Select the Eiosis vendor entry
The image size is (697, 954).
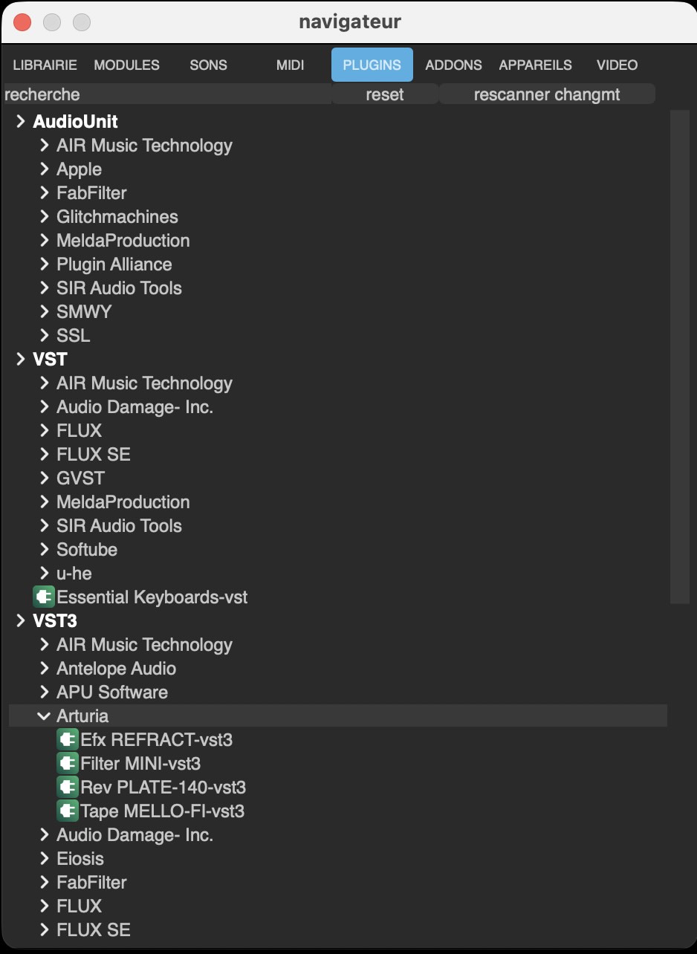[80, 859]
